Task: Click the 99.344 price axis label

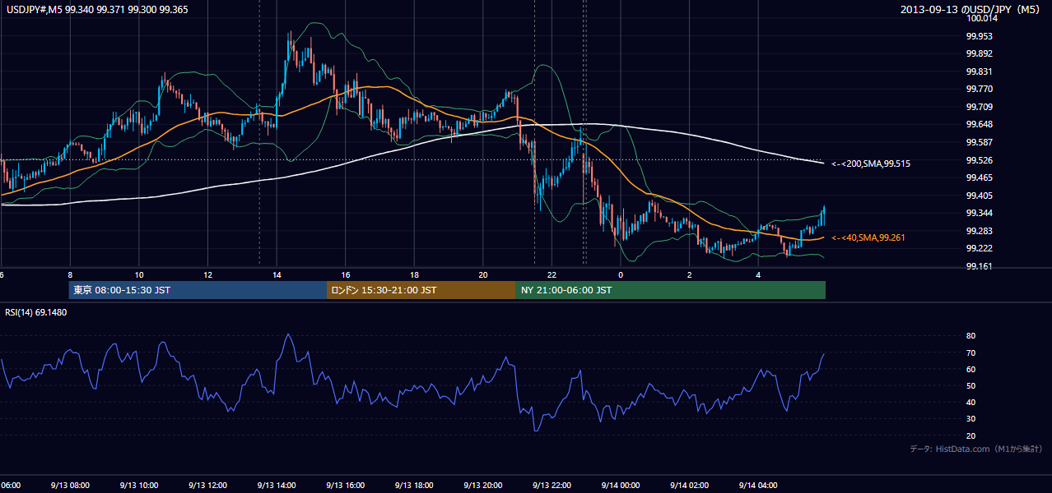Action: 980,213
